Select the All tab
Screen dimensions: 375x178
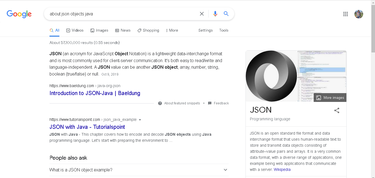(x=55, y=30)
